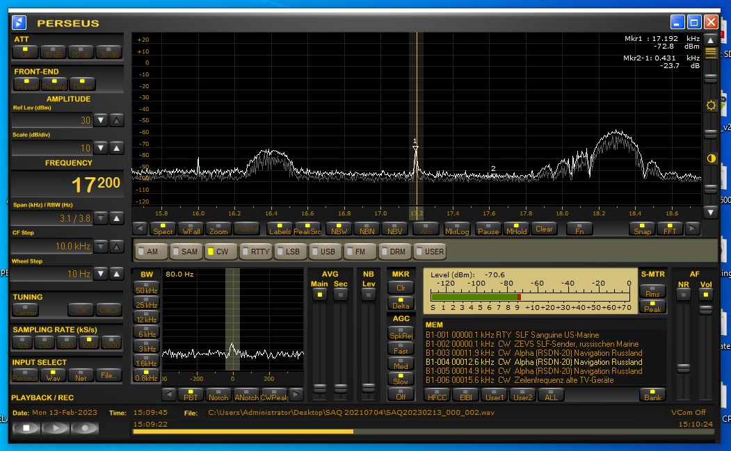Select 1000 kS/s sampling rate
731x451 pixels.
click(x=89, y=343)
